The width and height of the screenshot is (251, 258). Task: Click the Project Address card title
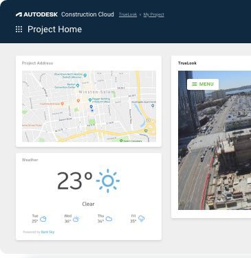[37, 63]
